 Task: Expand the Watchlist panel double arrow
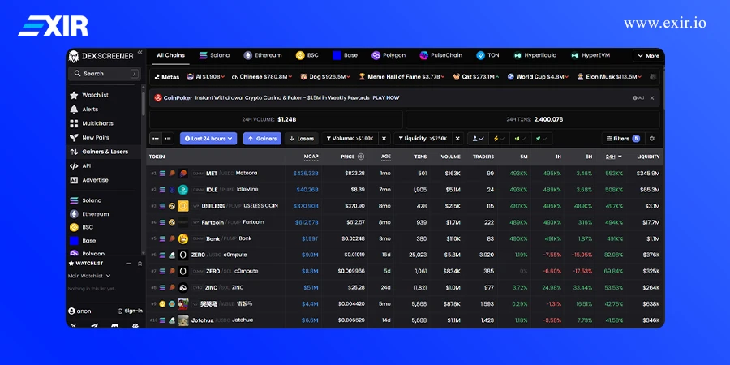[140, 264]
